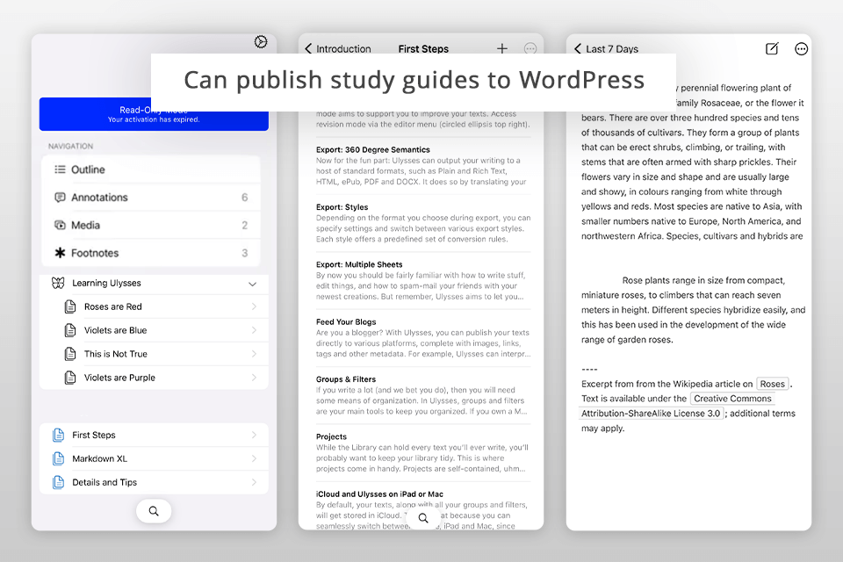The height and width of the screenshot is (562, 843).
Task: Open the Export: Multiple Sheets sheet
Action: (x=423, y=281)
